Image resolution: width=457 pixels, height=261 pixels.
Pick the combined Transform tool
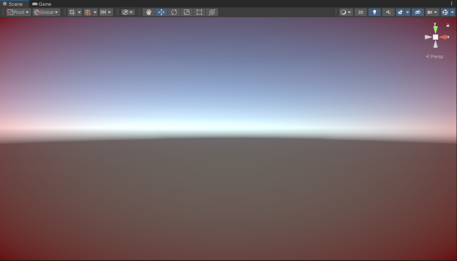(x=212, y=12)
